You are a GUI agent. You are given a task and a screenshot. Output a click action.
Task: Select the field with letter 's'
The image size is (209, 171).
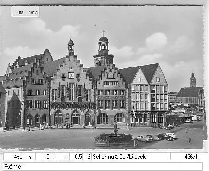[30, 157]
